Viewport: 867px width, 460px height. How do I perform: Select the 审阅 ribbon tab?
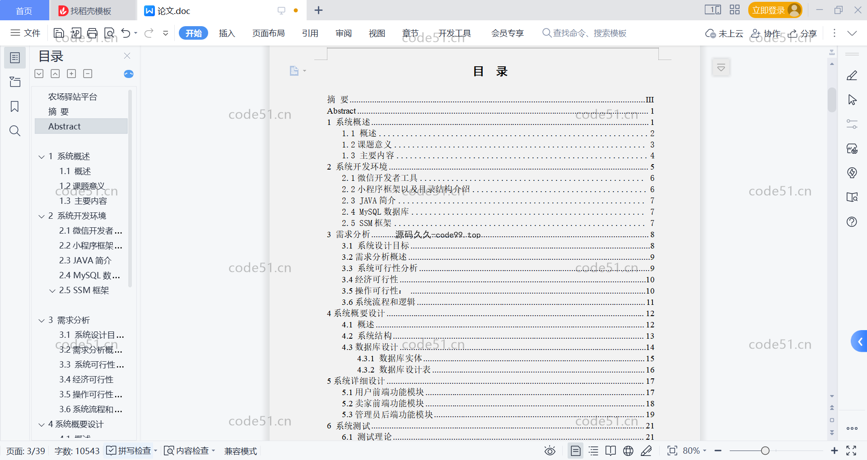click(344, 33)
